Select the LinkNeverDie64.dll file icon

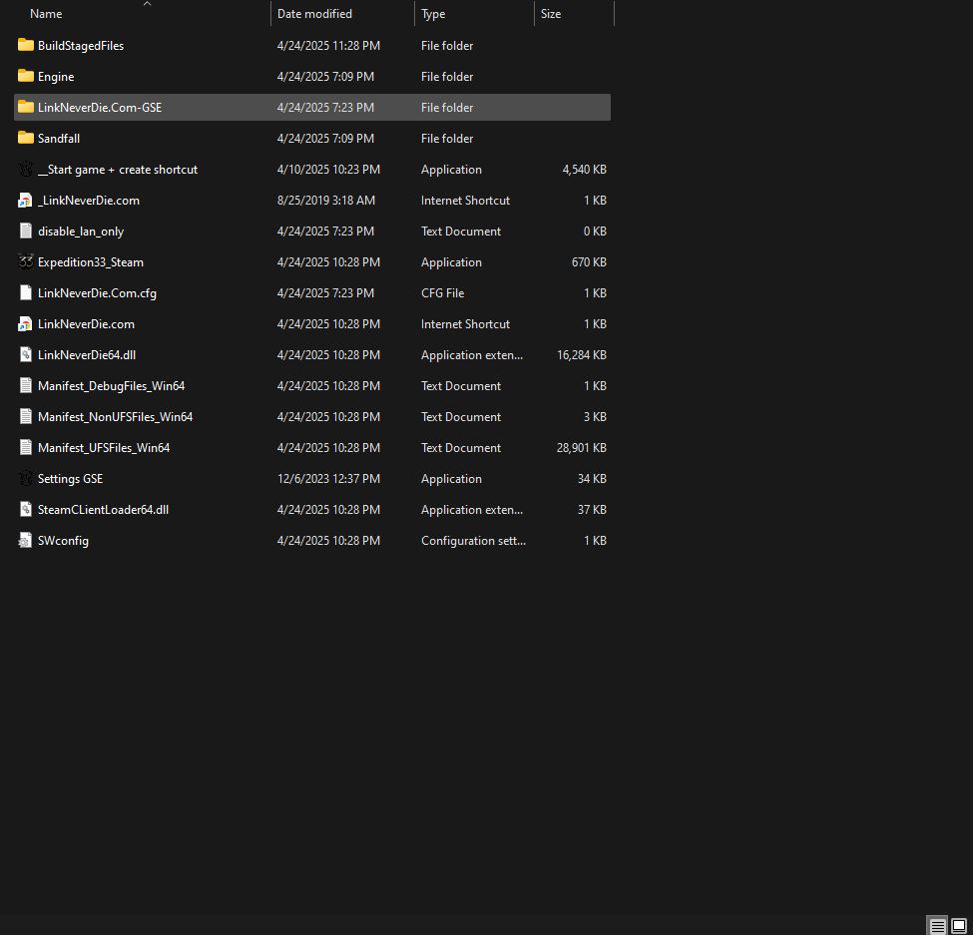click(x=25, y=354)
